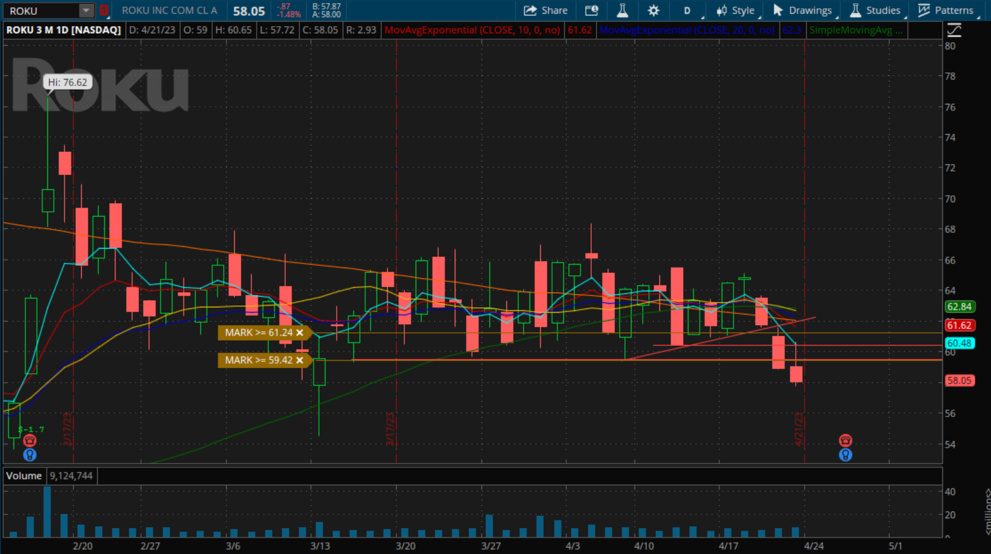
Task: Click the bid 57.87 quote
Action: tap(326, 7)
